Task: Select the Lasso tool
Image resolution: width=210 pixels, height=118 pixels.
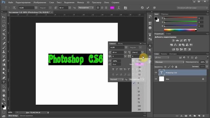Action: 4,26
